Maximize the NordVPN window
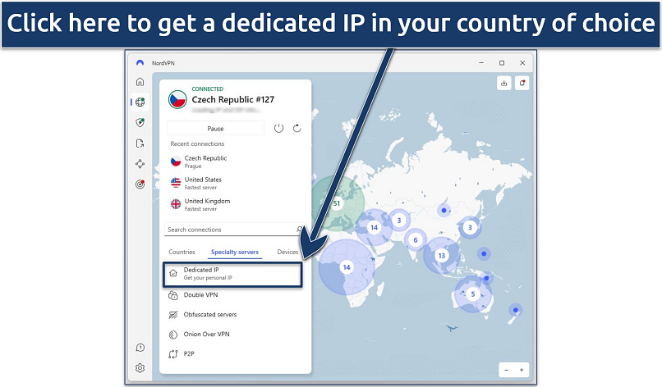Viewport: 662px width, 387px height. click(x=502, y=63)
